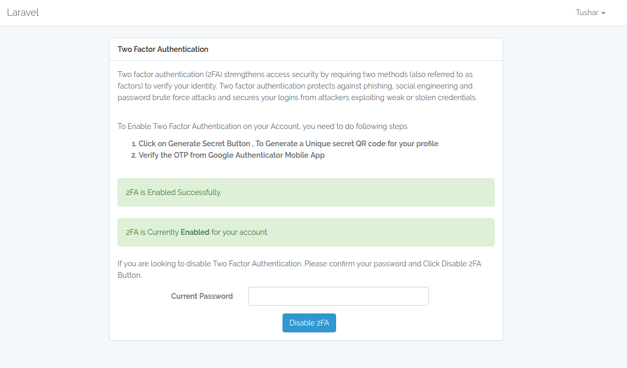Click the 2FA description paragraph text
Screen dimensions: 627x368
point(297,85)
